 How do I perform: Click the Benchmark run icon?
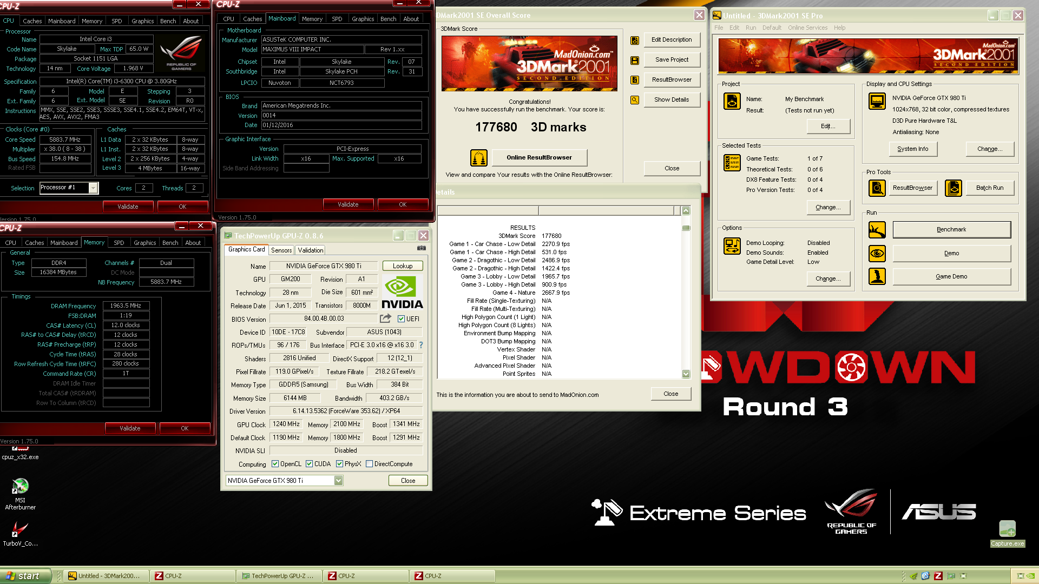pyautogui.click(x=877, y=230)
